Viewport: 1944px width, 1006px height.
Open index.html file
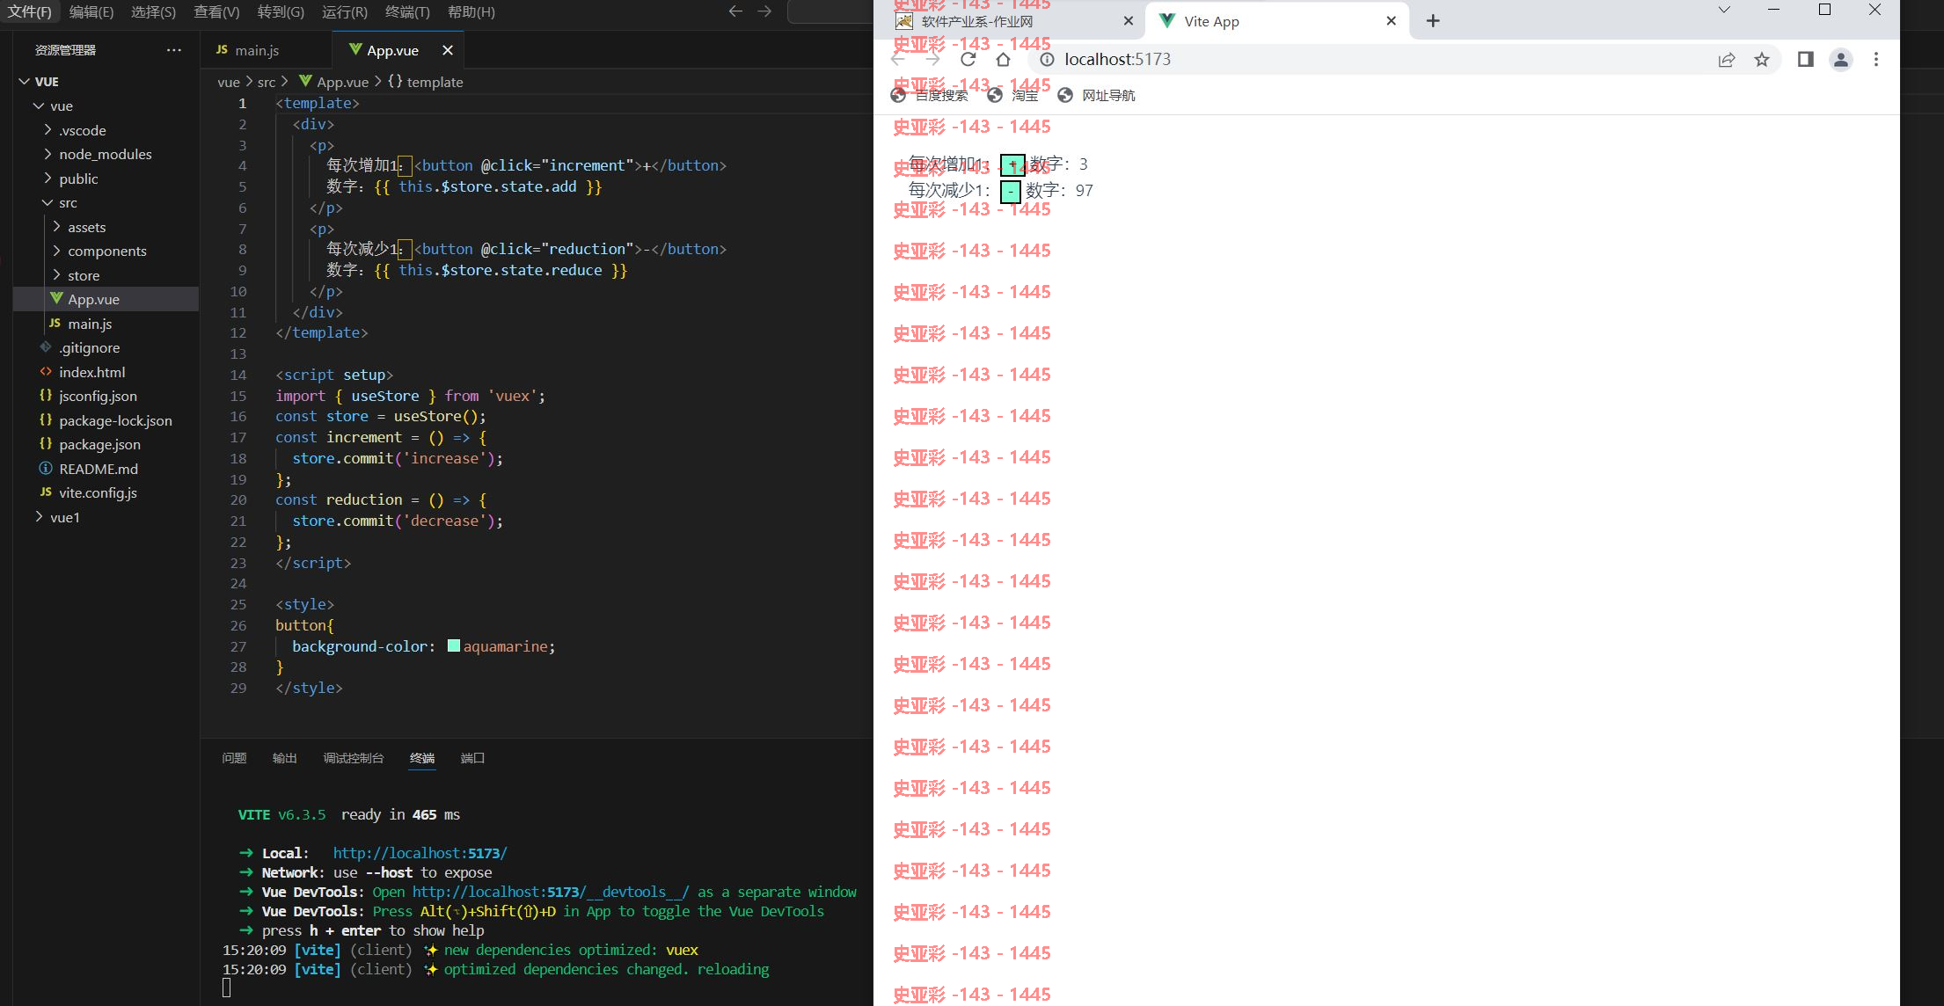[106, 372]
